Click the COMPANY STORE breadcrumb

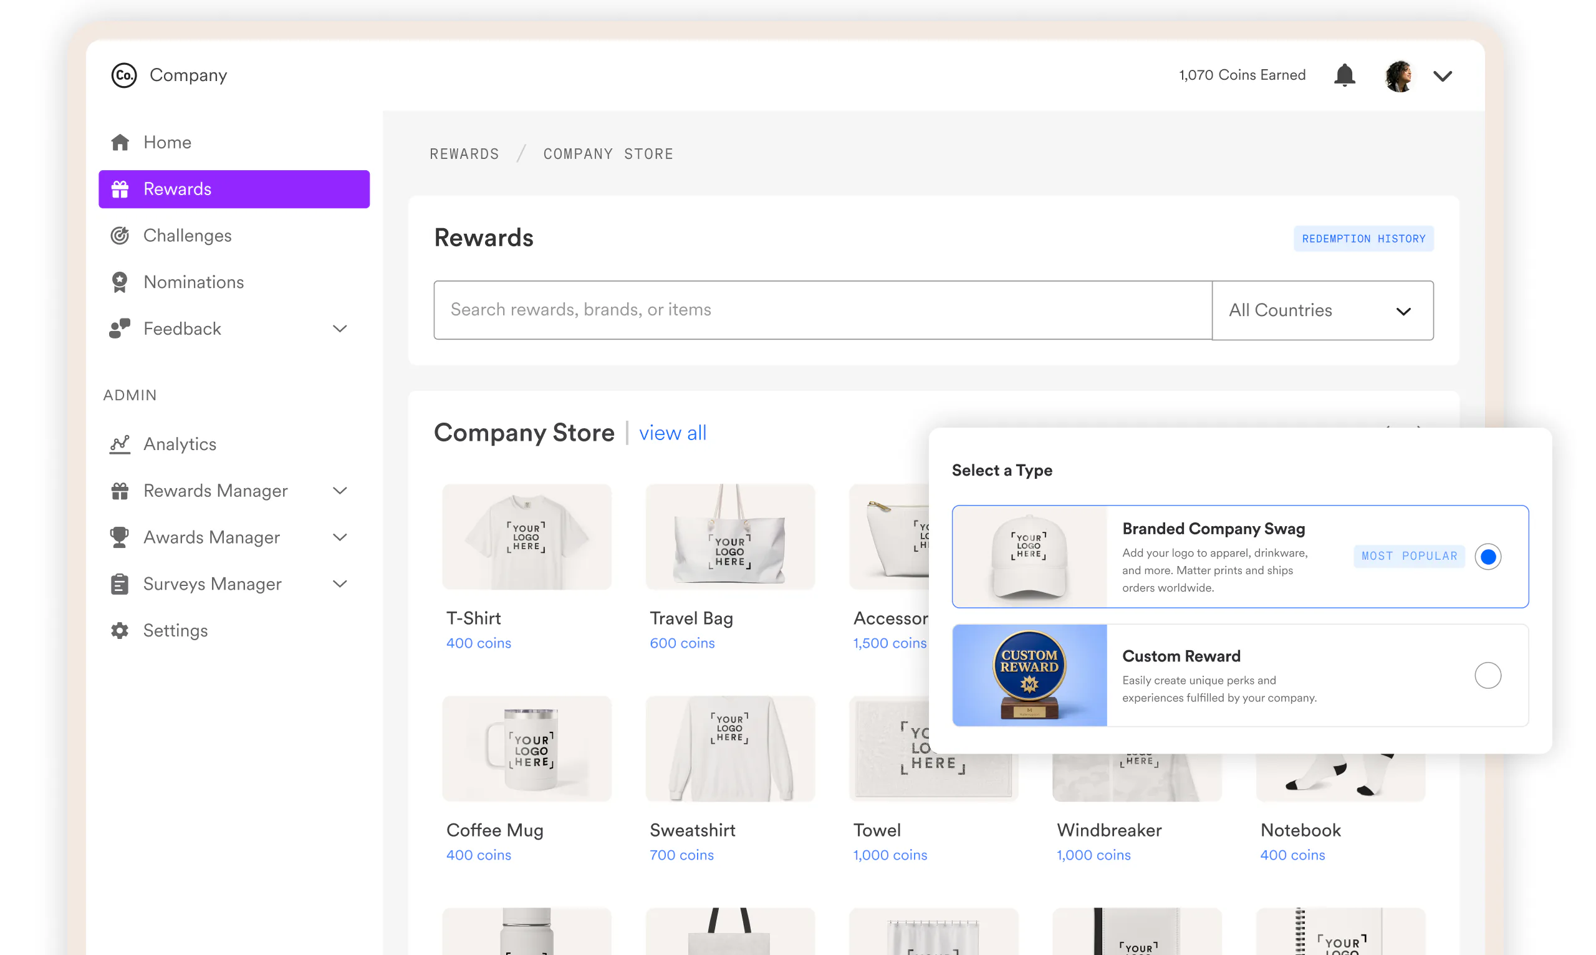608,154
